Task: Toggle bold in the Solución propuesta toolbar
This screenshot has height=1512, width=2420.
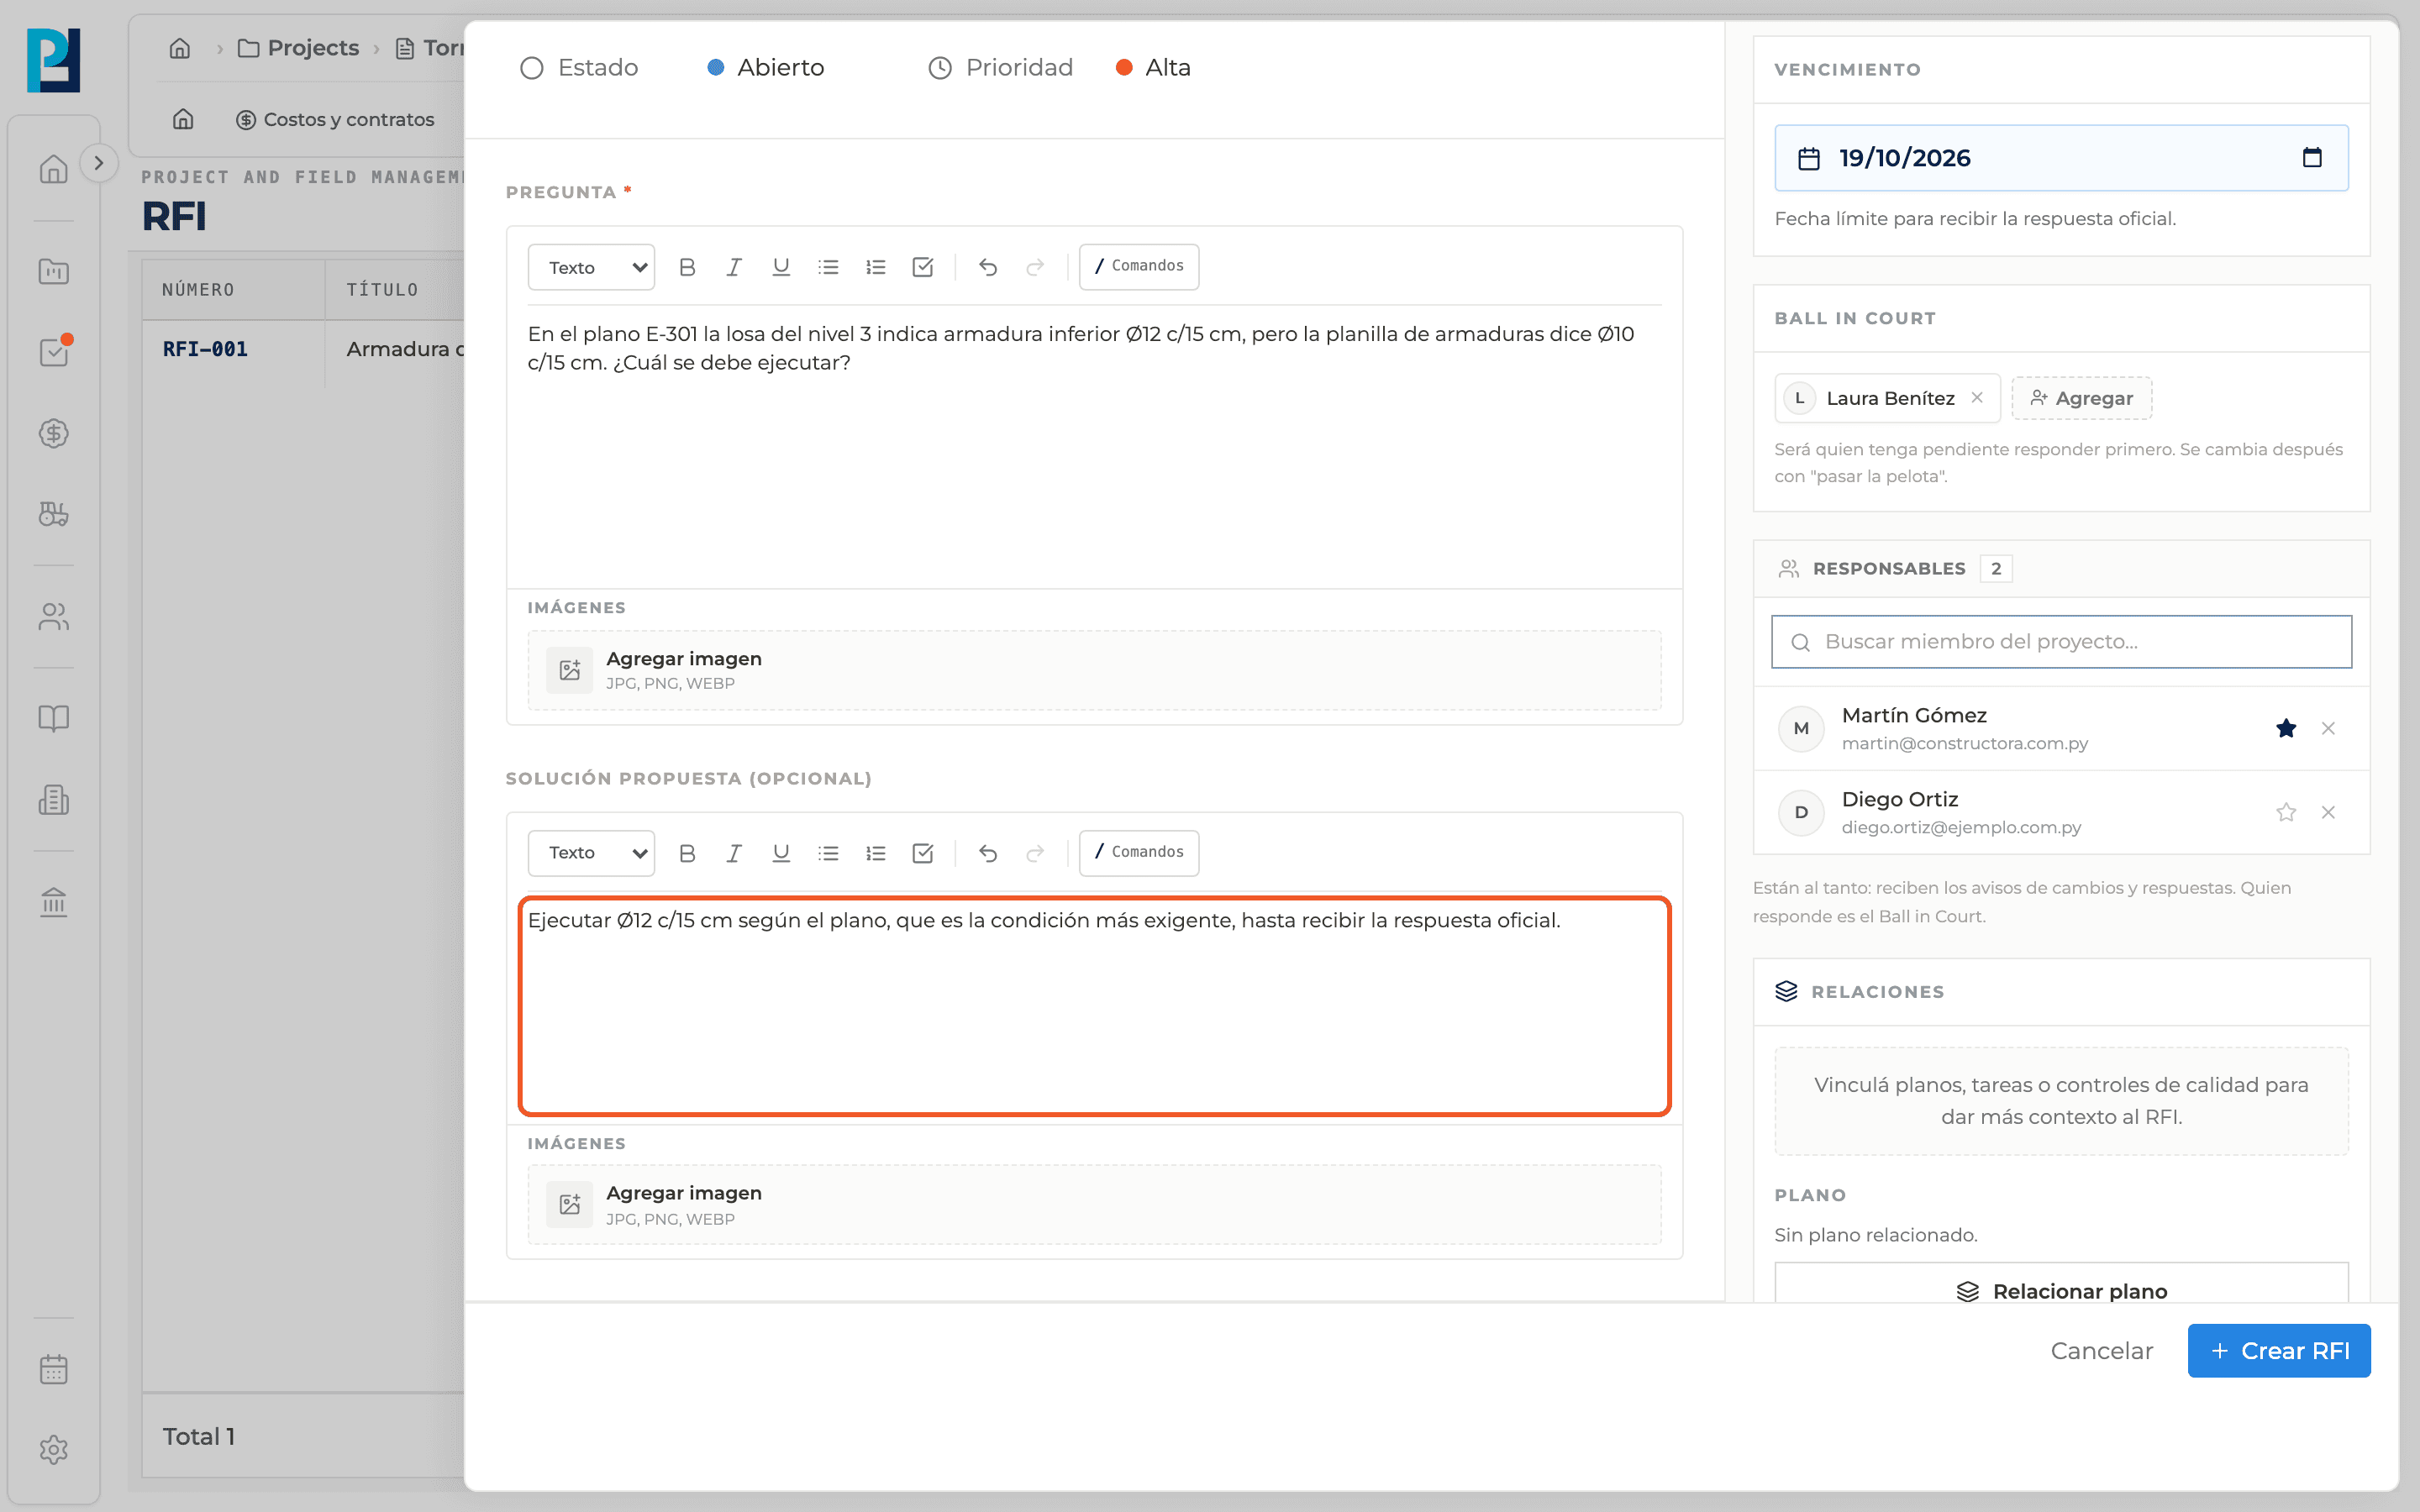Action: (687, 853)
